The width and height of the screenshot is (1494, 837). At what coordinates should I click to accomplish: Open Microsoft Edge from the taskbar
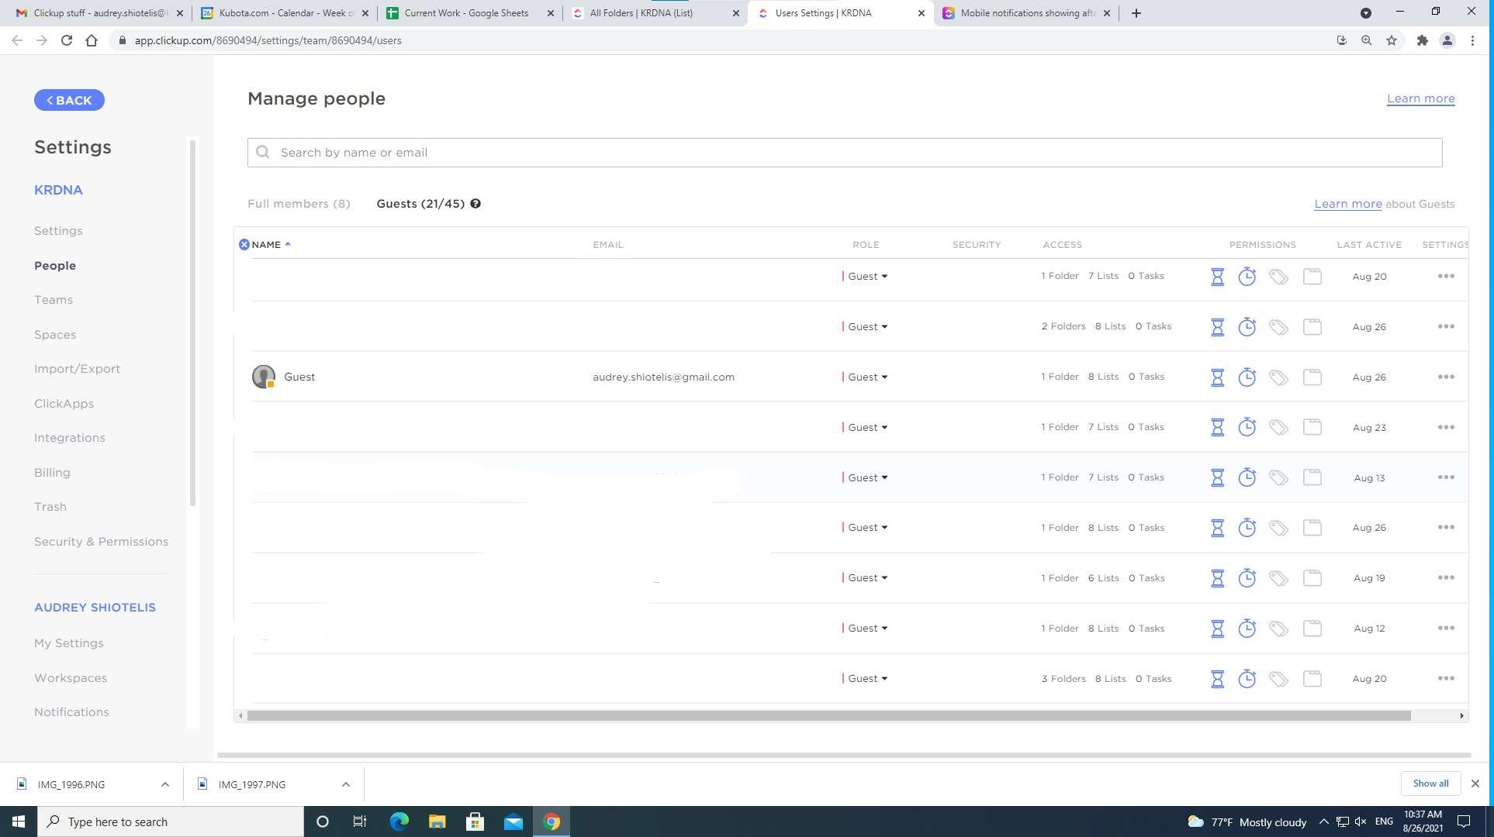(x=399, y=821)
